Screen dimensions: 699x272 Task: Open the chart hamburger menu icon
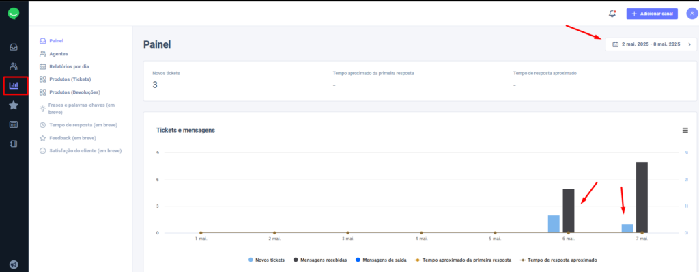(685, 131)
